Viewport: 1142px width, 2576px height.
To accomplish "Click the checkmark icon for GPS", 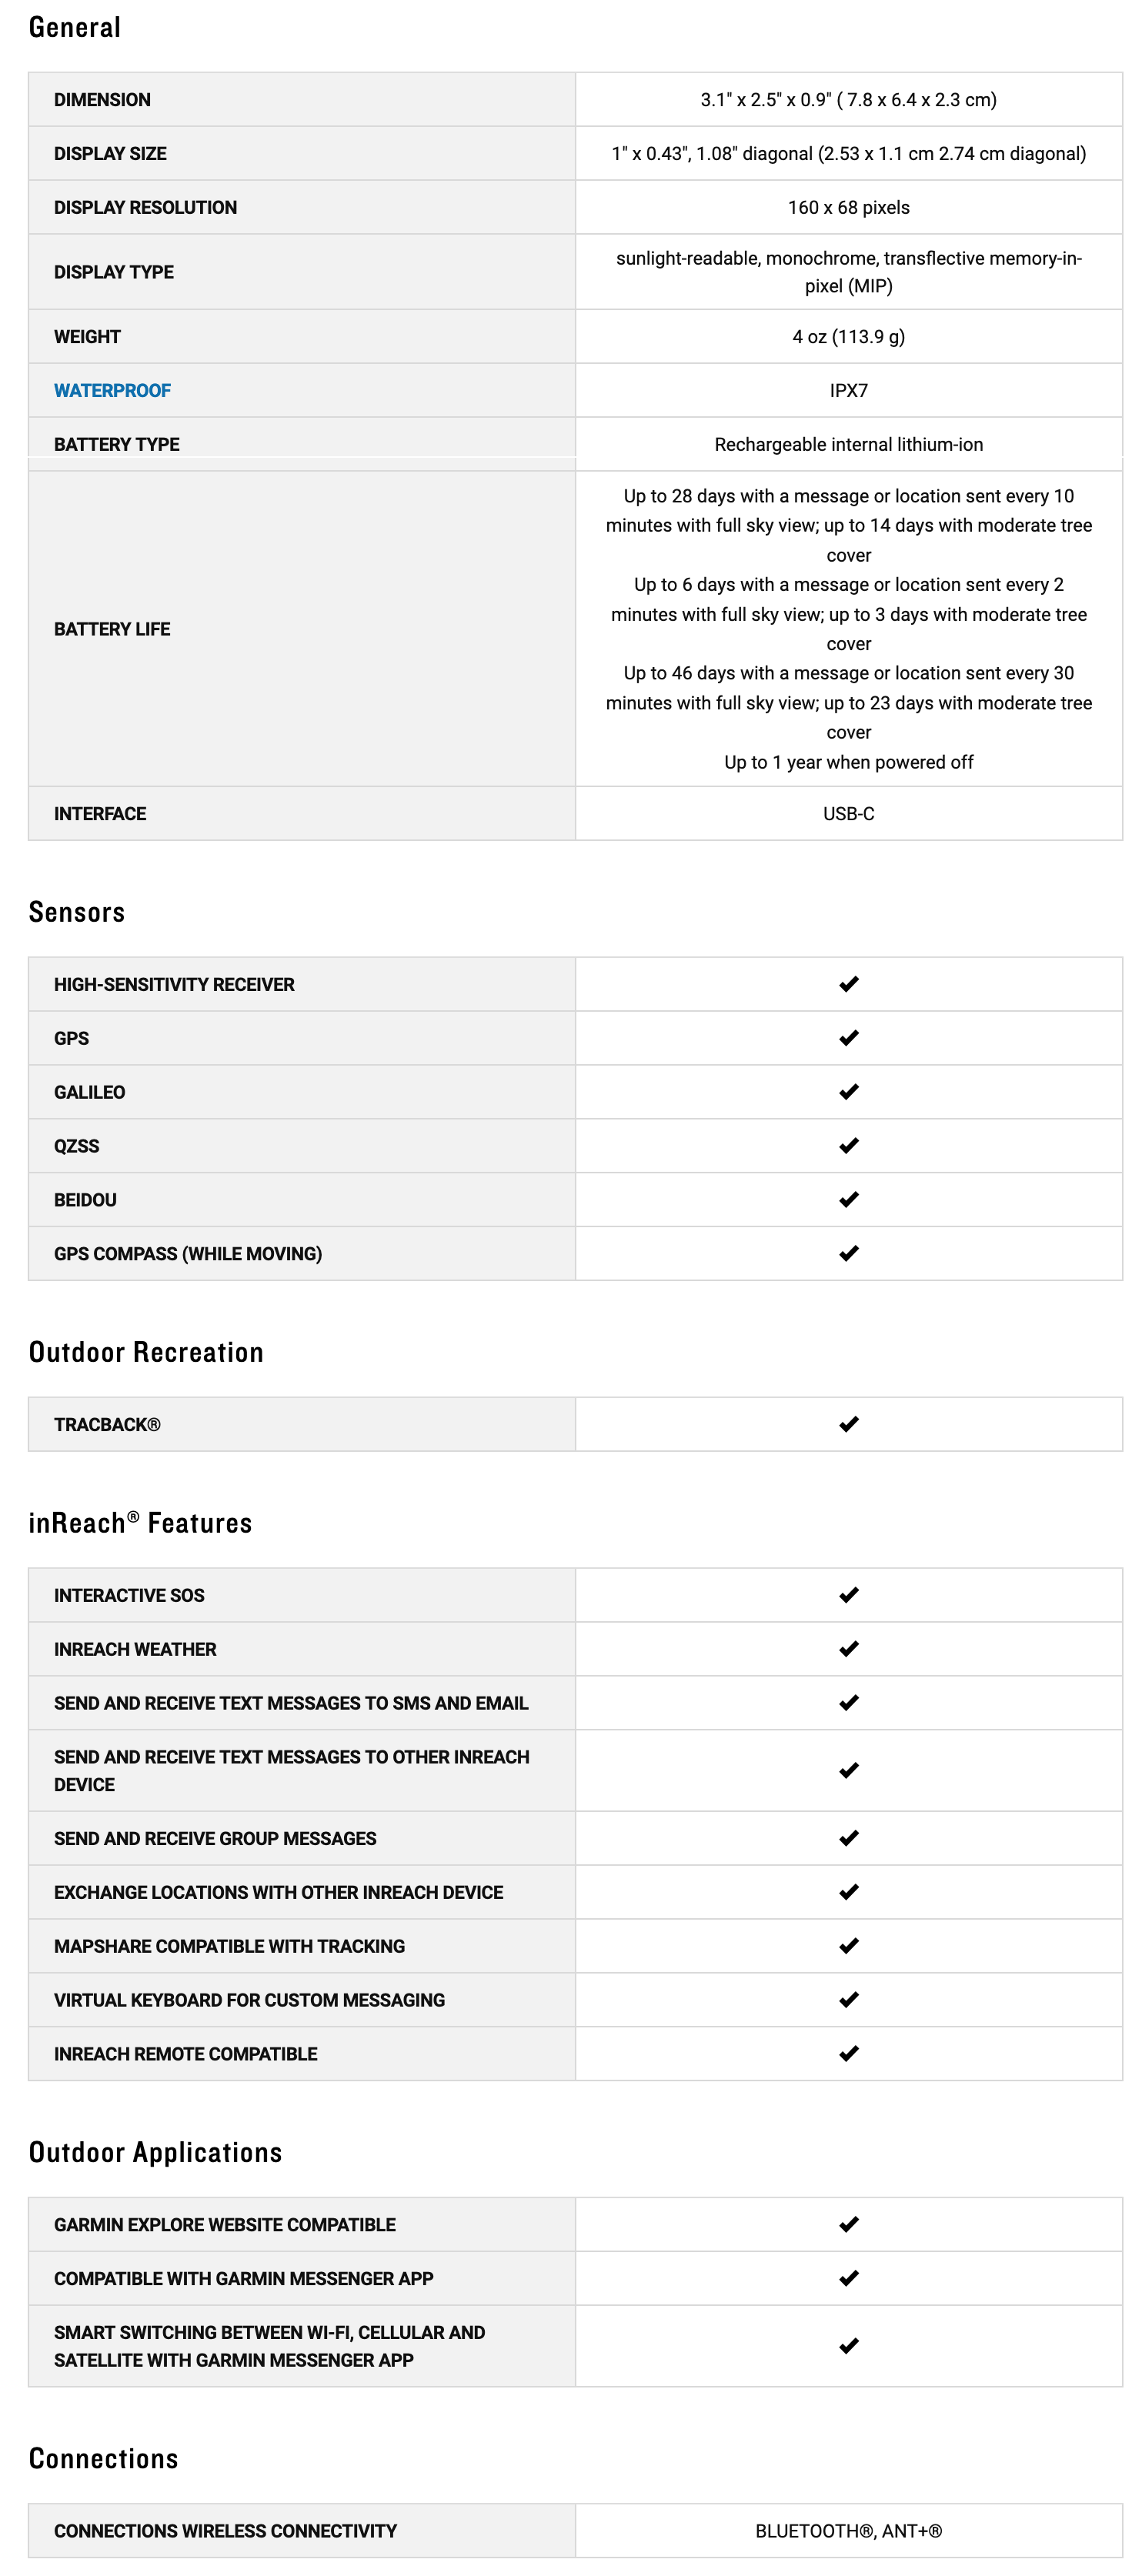I will (848, 1038).
